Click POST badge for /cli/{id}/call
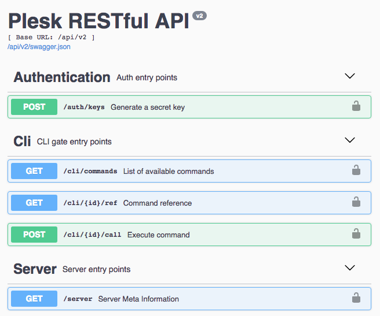The height and width of the screenshot is (316, 380). (34, 235)
